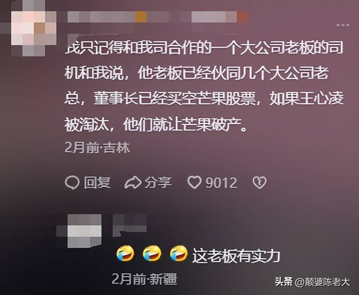The image size is (359, 295).
Task: Click the speech bubble reply icon
Action: click(x=72, y=183)
